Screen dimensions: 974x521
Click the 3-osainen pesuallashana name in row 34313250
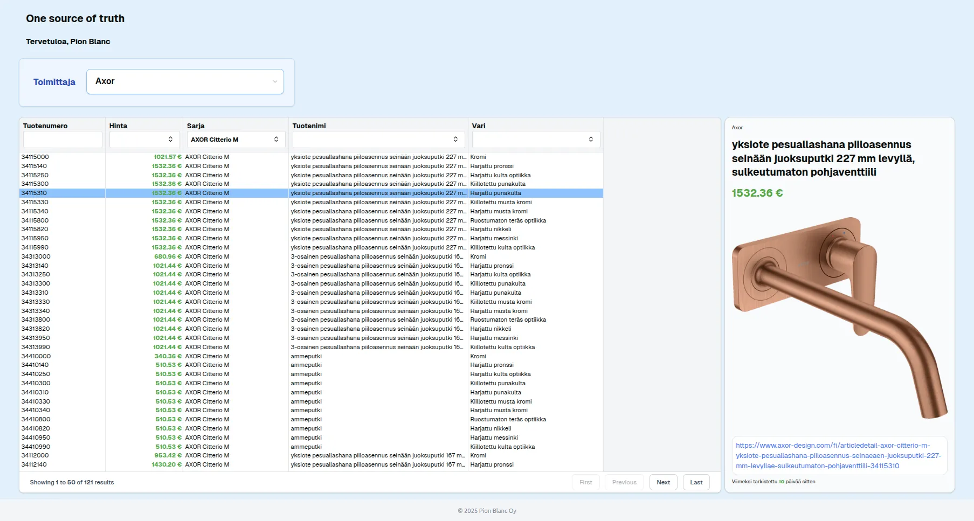(x=377, y=275)
